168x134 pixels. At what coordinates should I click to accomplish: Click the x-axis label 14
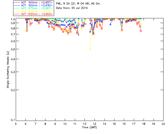coord(104,124)
